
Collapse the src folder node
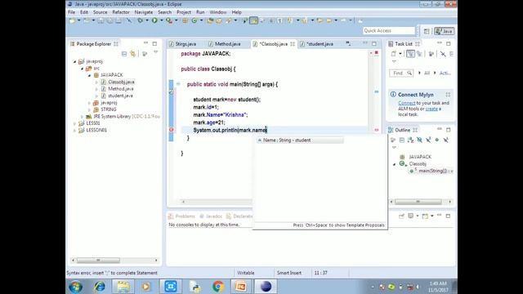82,69
